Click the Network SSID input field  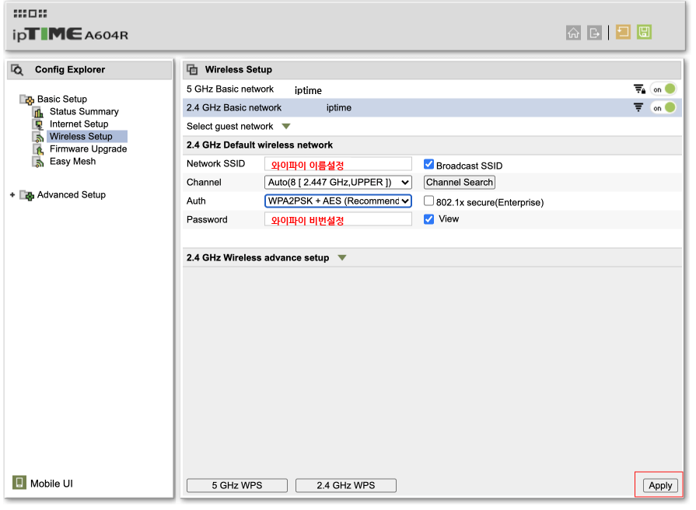[x=338, y=164]
